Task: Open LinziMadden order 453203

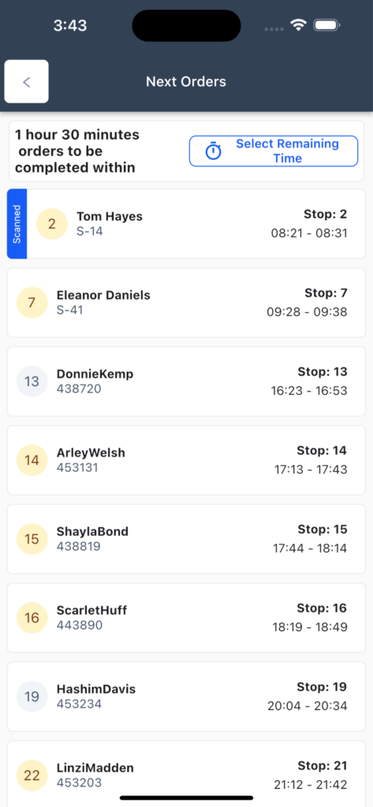Action: click(186, 774)
